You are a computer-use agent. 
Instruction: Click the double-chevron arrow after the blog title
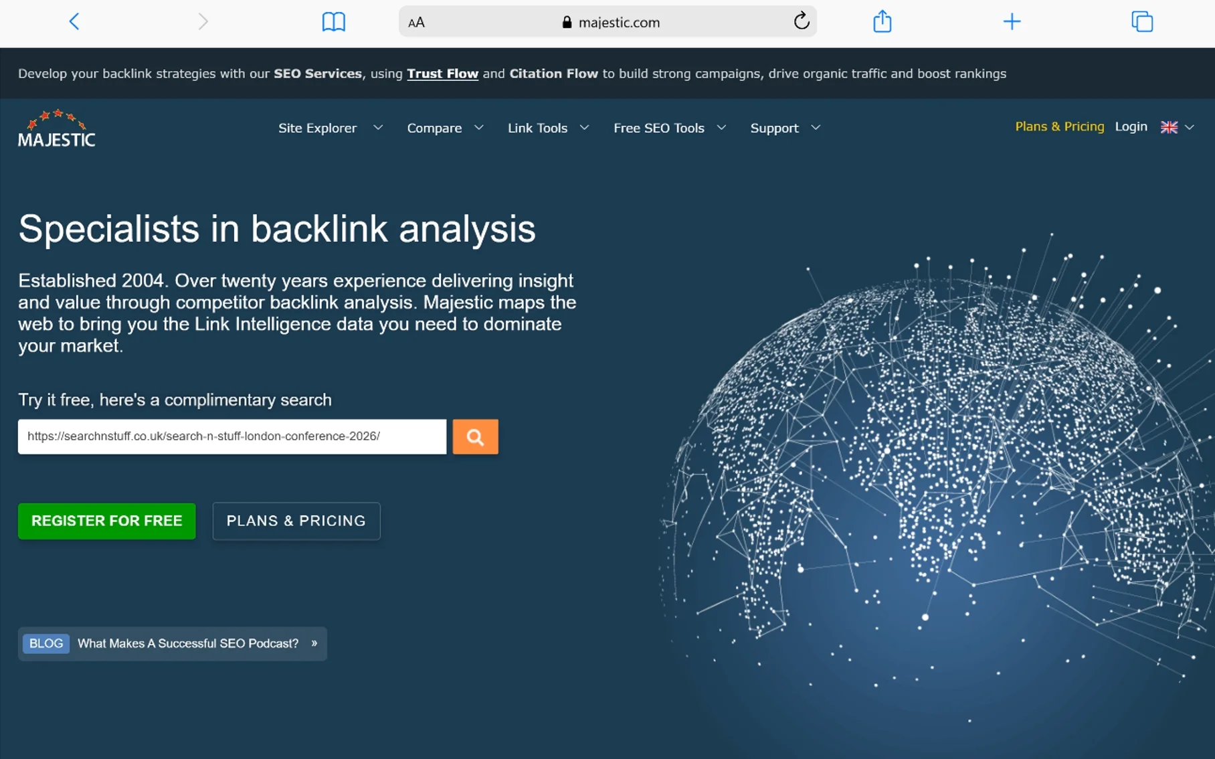[314, 643]
